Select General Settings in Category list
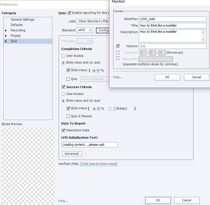Screen dimensions: 210x205 coord(22,19)
